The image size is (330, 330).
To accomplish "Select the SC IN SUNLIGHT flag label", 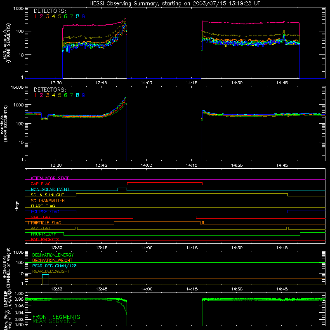I will [x=47, y=195].
